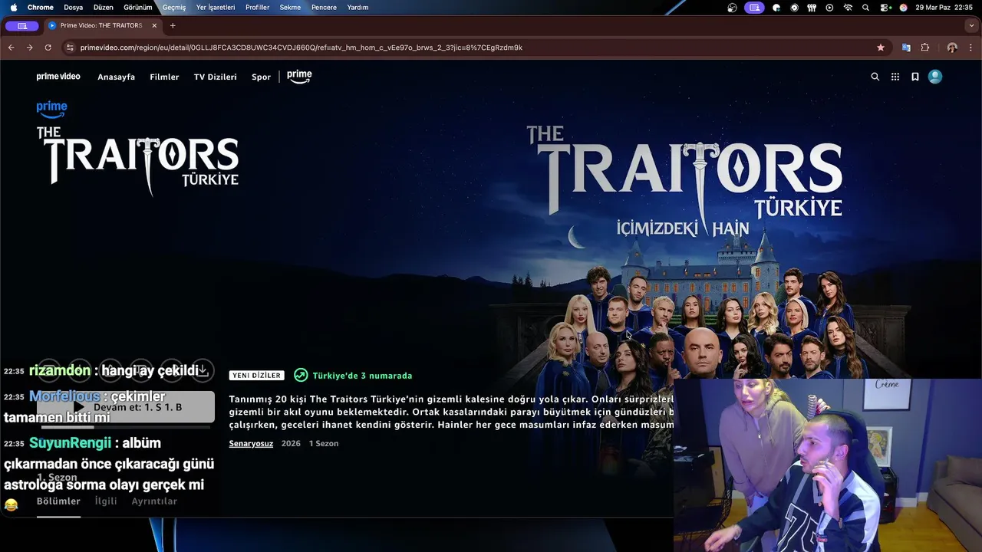Screen dimensions: 982x552
Task: Go to Anasayfa in Prime Video
Action: pos(116,77)
